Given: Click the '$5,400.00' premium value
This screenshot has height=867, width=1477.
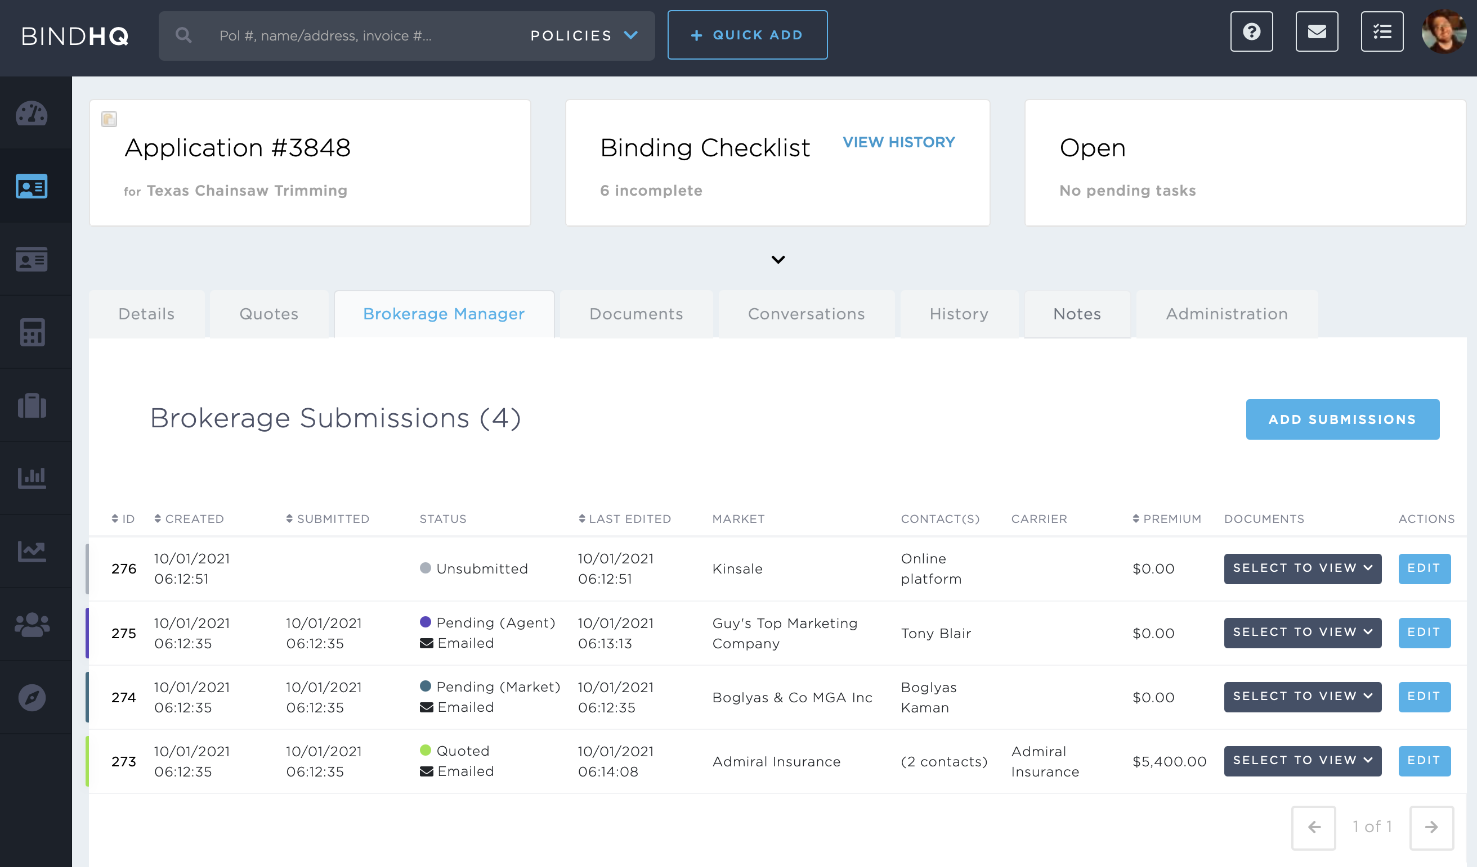Looking at the screenshot, I should [x=1169, y=762].
